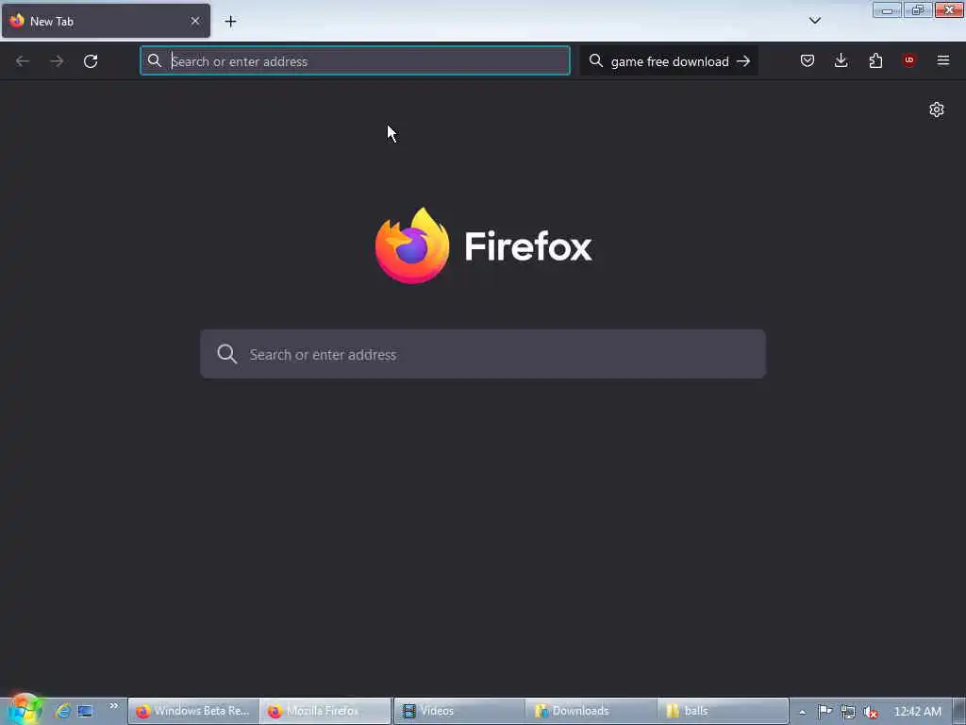Open the Firefox application menu
This screenshot has width=966, height=725.
943,60
